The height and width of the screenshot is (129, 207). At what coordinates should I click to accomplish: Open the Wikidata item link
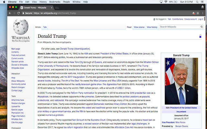click(17, 119)
